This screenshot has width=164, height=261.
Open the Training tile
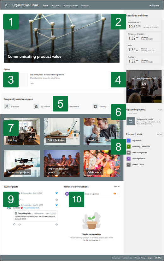(x=22, y=131)
